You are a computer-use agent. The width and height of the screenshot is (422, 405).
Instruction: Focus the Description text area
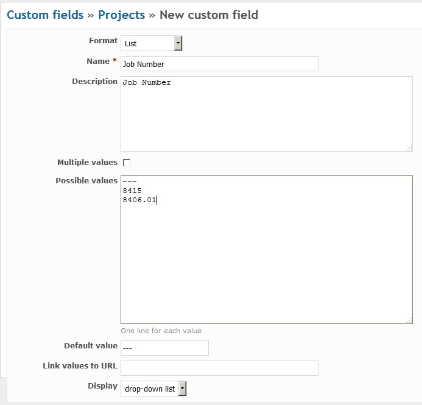267,114
